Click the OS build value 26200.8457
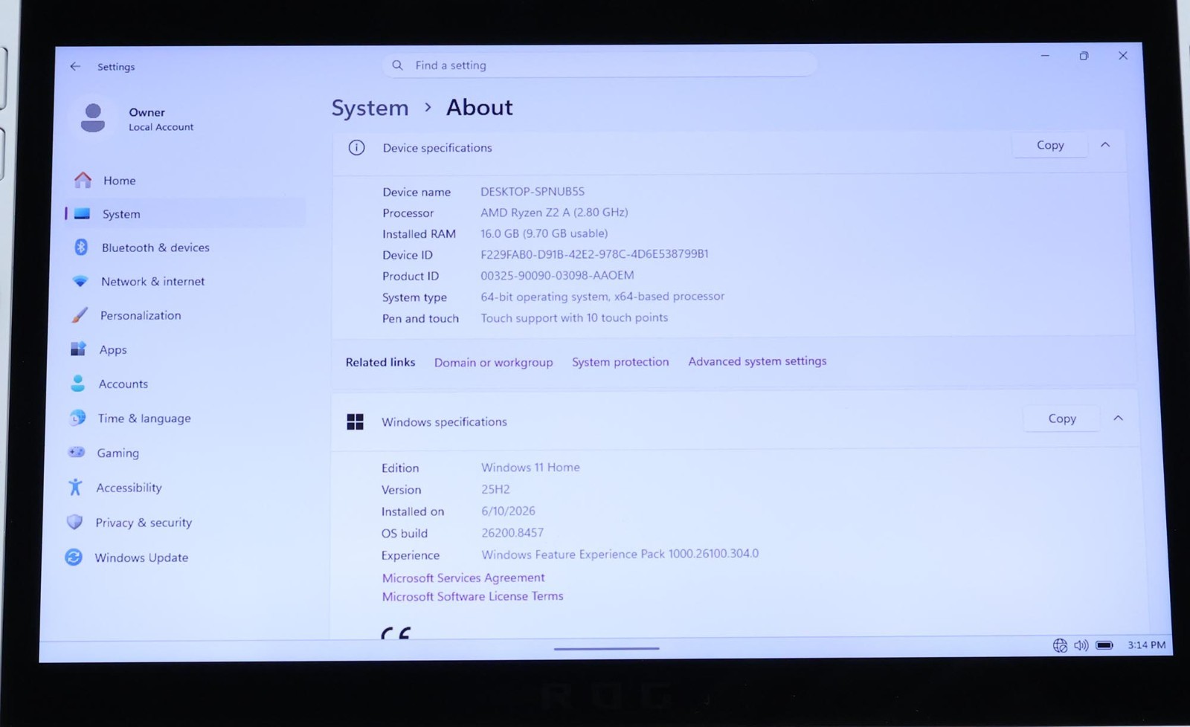 (x=512, y=532)
